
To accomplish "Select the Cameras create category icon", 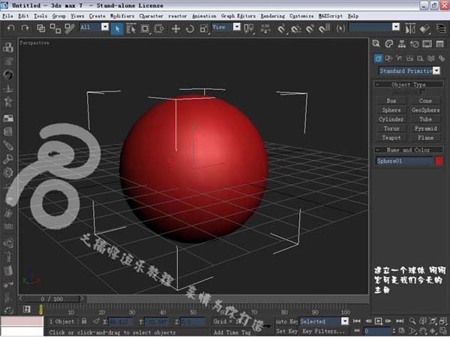I will 409,58.
